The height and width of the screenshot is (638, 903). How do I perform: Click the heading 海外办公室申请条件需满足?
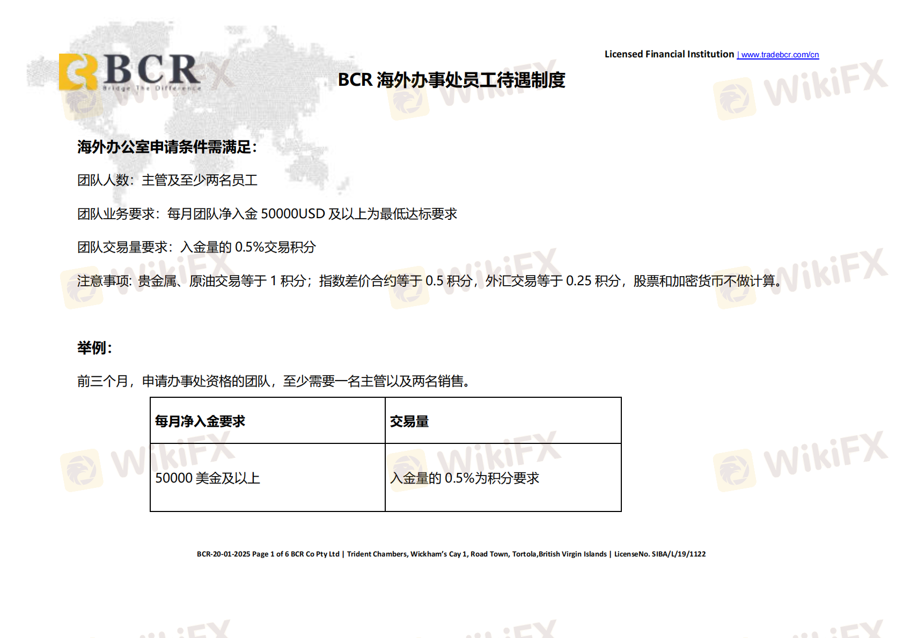pyautogui.click(x=167, y=147)
